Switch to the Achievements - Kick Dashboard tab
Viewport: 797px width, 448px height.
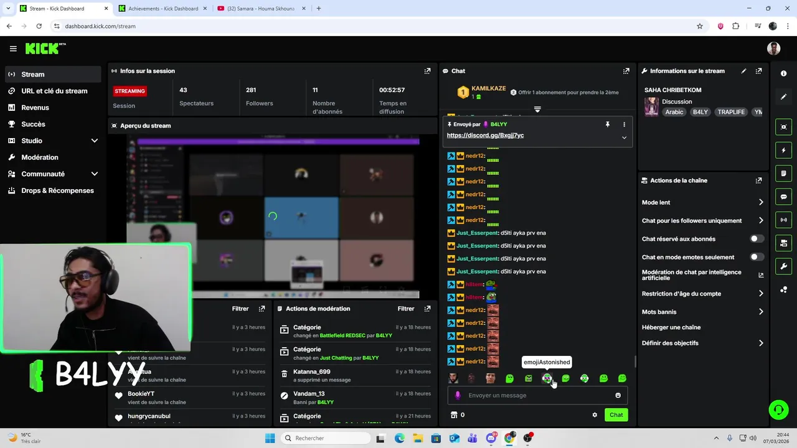[x=162, y=9]
